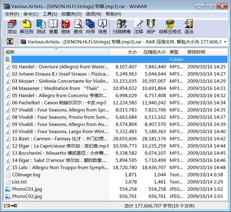Image resolution: width=231 pixels, height=212 pixels.
Task: Open the Commands (命令) menu
Action: (31, 14)
